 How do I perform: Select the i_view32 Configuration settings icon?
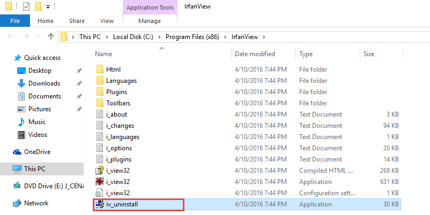[100, 193]
